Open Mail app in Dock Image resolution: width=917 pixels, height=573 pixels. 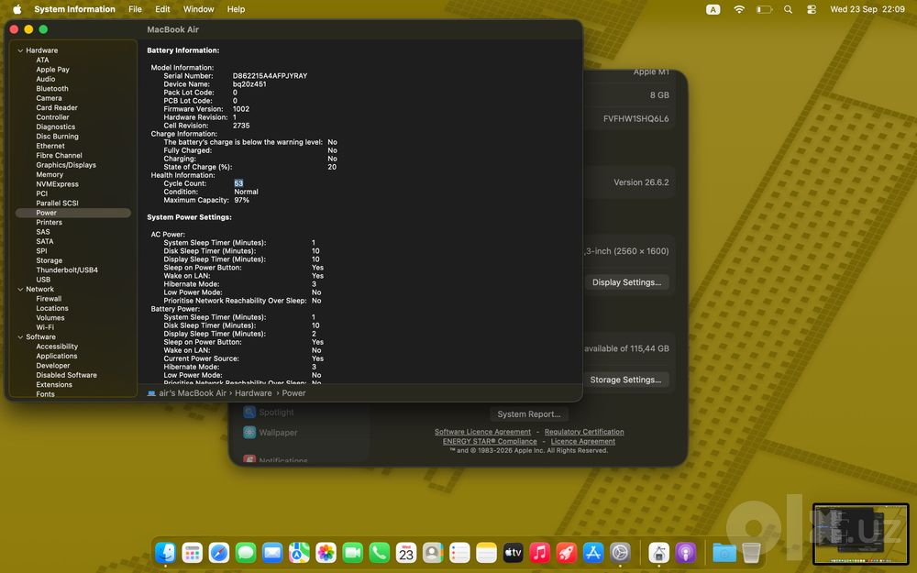click(272, 552)
